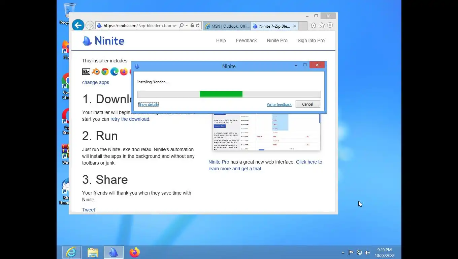This screenshot has width=458, height=259.
Task: Open the Help page link
Action: [x=221, y=40]
